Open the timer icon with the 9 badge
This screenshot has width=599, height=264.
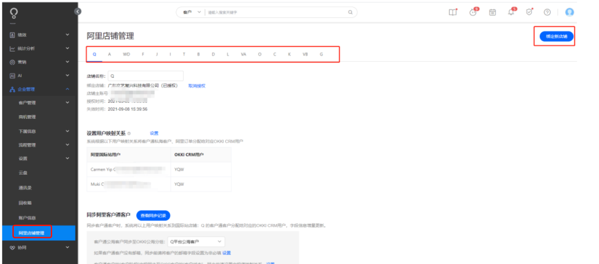473,12
